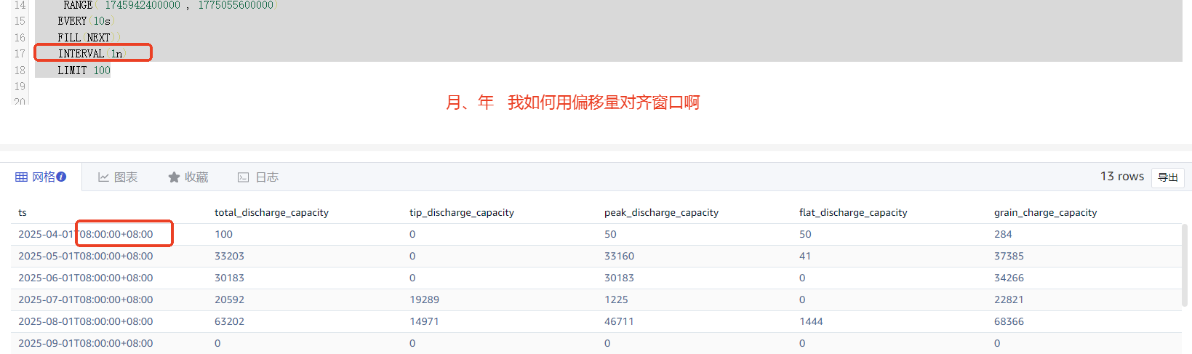Click the grid icon on the 网格 tab
Screen dimensions: 1192x354
click(x=22, y=177)
